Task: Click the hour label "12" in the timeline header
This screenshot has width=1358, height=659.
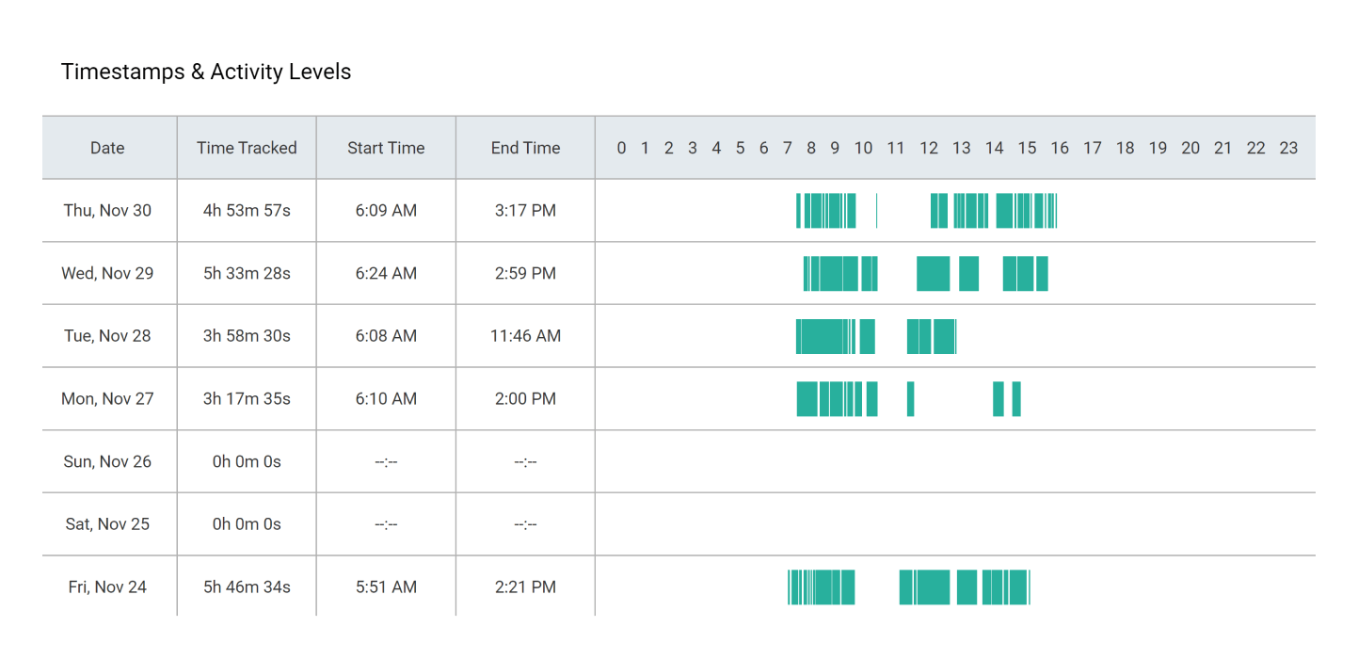Action: (x=929, y=148)
